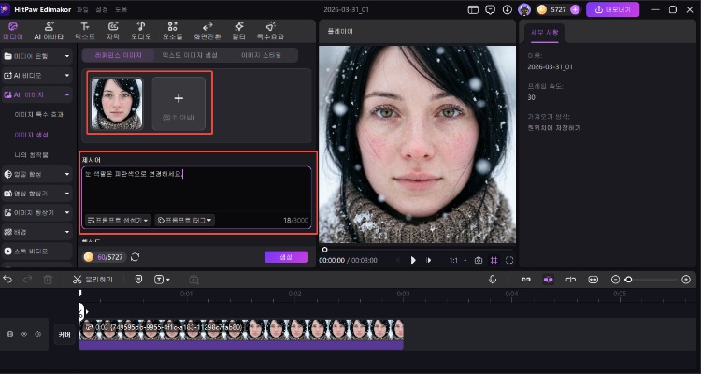Mute the track with the speaker icon
This screenshot has width=701, height=374.
click(x=37, y=334)
